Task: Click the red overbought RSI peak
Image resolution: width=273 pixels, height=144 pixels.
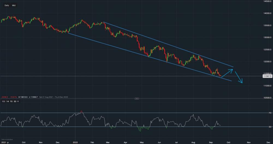Action: click(81, 112)
